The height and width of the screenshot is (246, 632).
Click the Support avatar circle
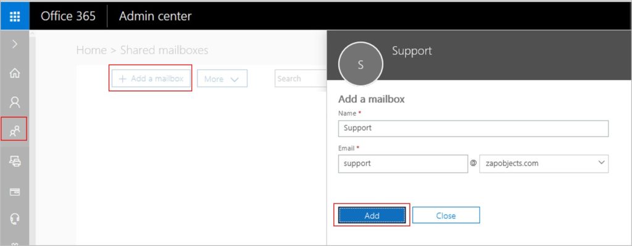coord(360,64)
